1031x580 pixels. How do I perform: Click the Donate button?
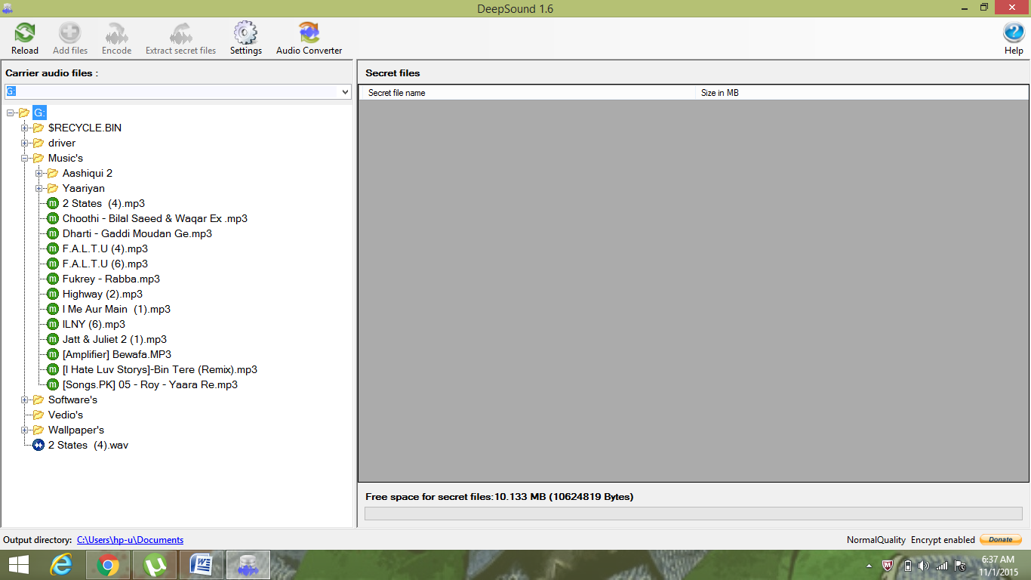(1000, 540)
